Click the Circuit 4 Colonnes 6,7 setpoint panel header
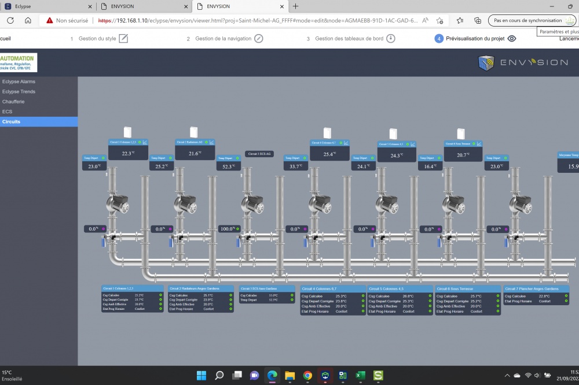 pos(333,289)
